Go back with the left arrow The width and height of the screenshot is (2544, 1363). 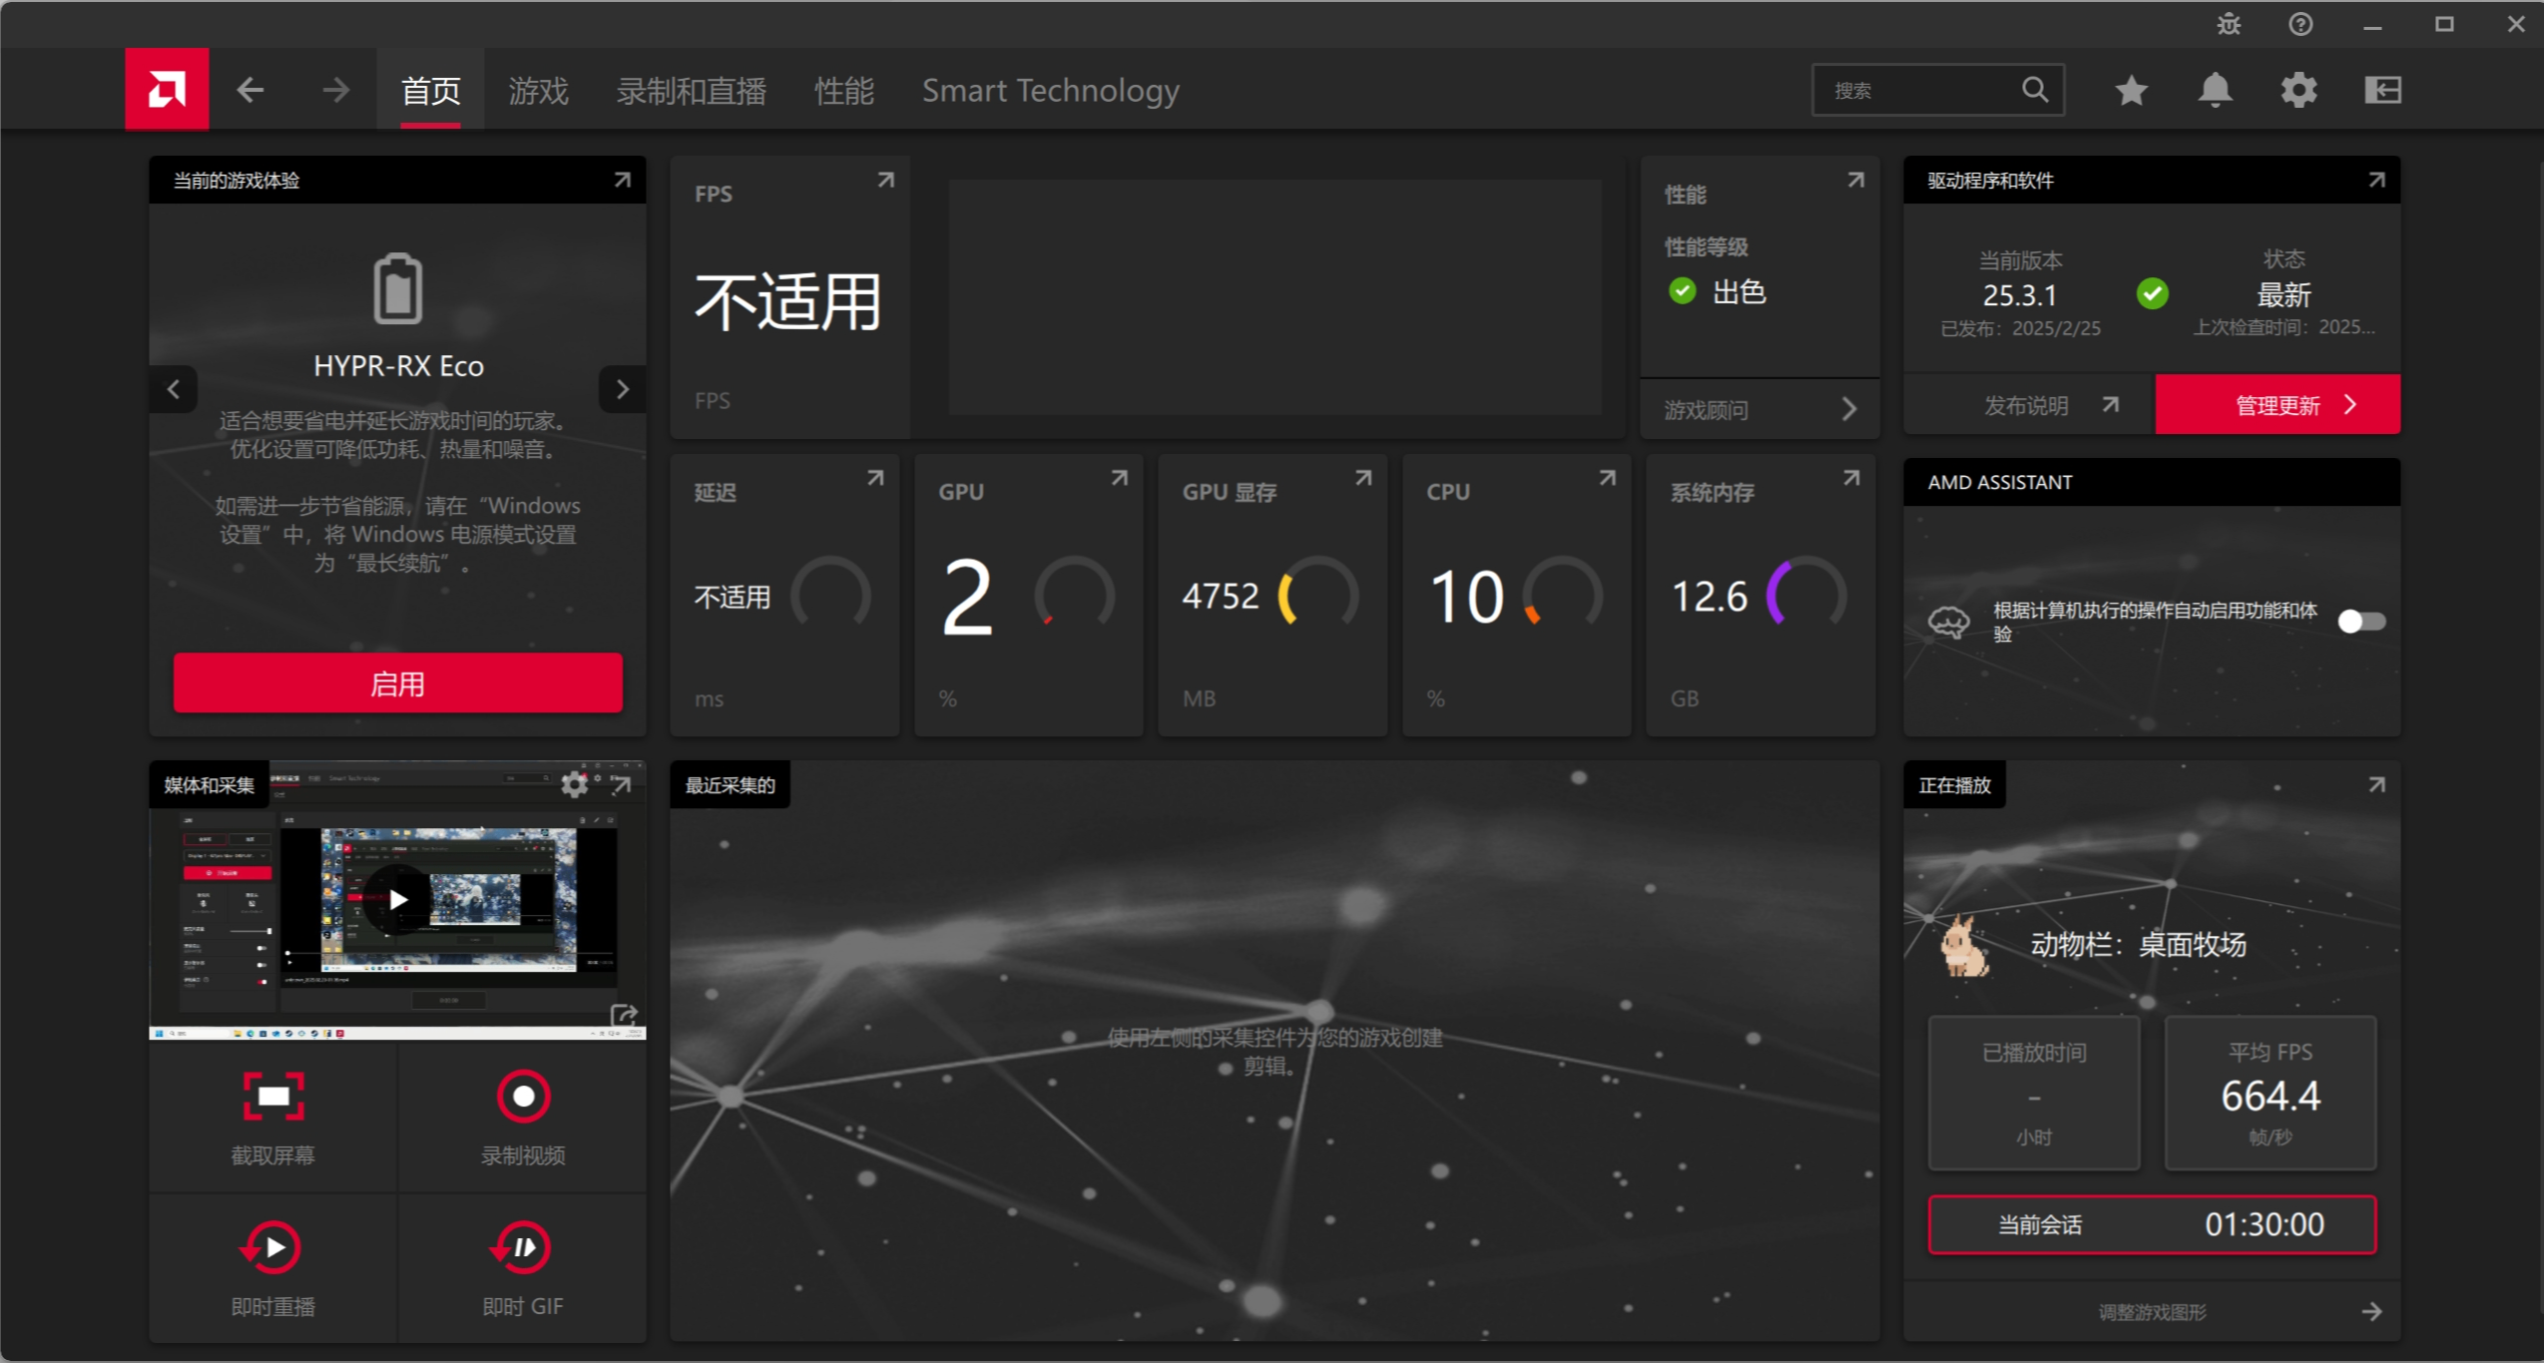click(x=250, y=91)
